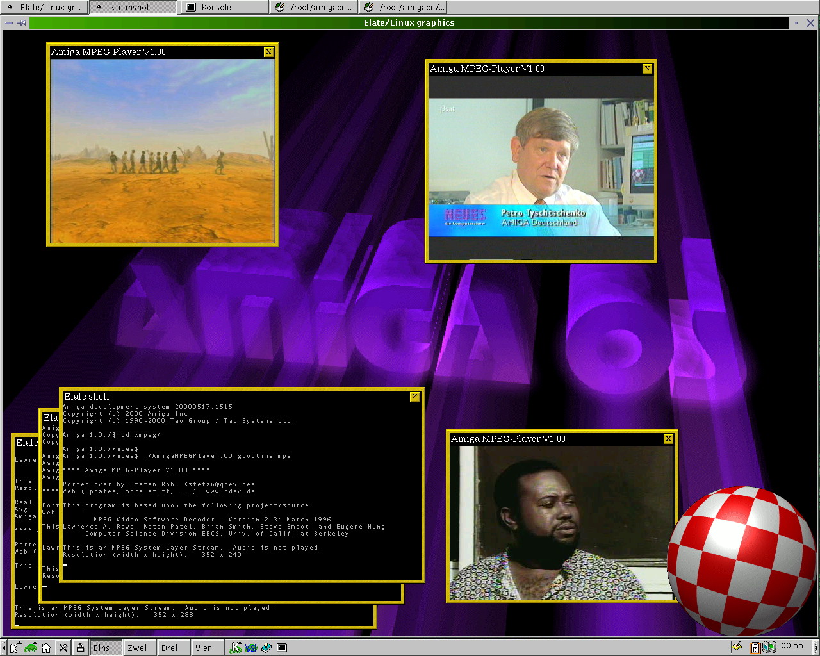This screenshot has width=820, height=656.
Task: Open the crossed-tools utilities icon in panel
Action: pos(63,648)
